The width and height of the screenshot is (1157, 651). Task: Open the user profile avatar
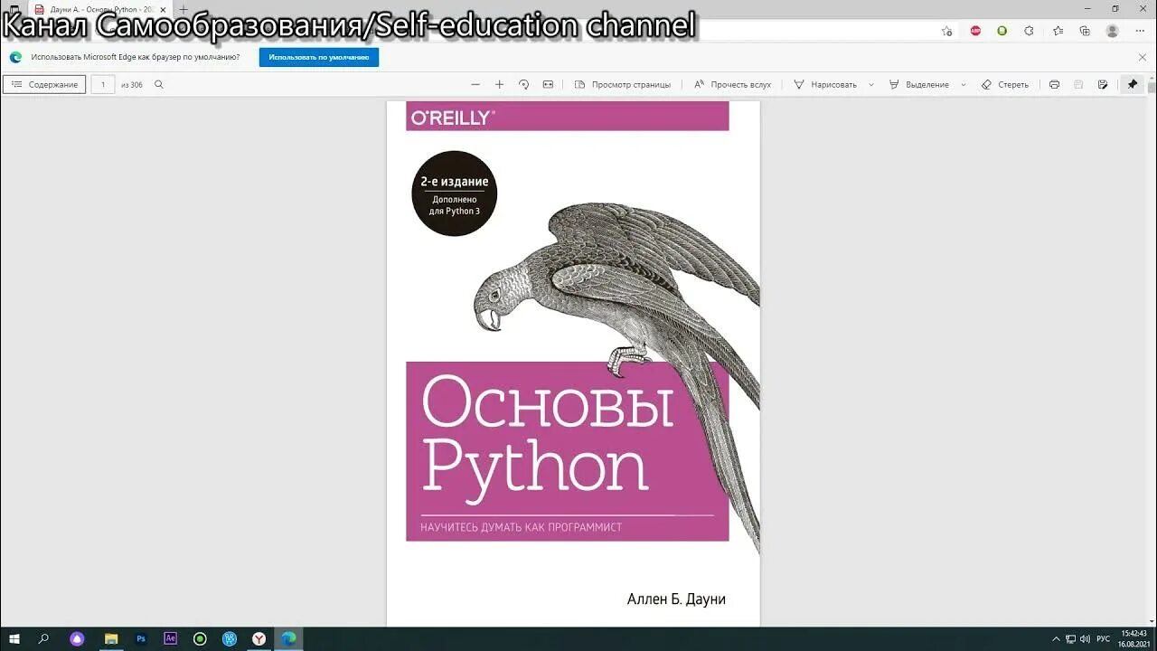pyautogui.click(x=1113, y=31)
